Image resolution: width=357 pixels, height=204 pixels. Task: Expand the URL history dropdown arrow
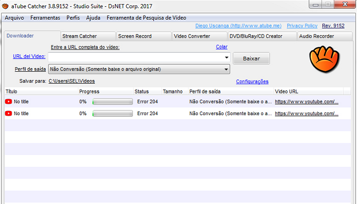tap(226, 57)
